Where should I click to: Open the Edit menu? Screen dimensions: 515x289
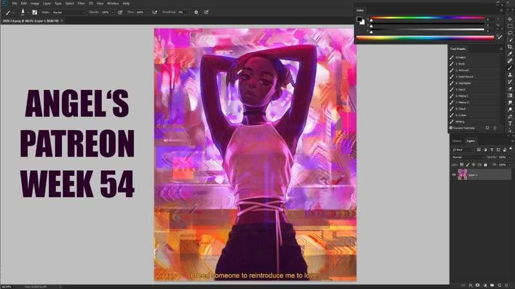click(24, 3)
